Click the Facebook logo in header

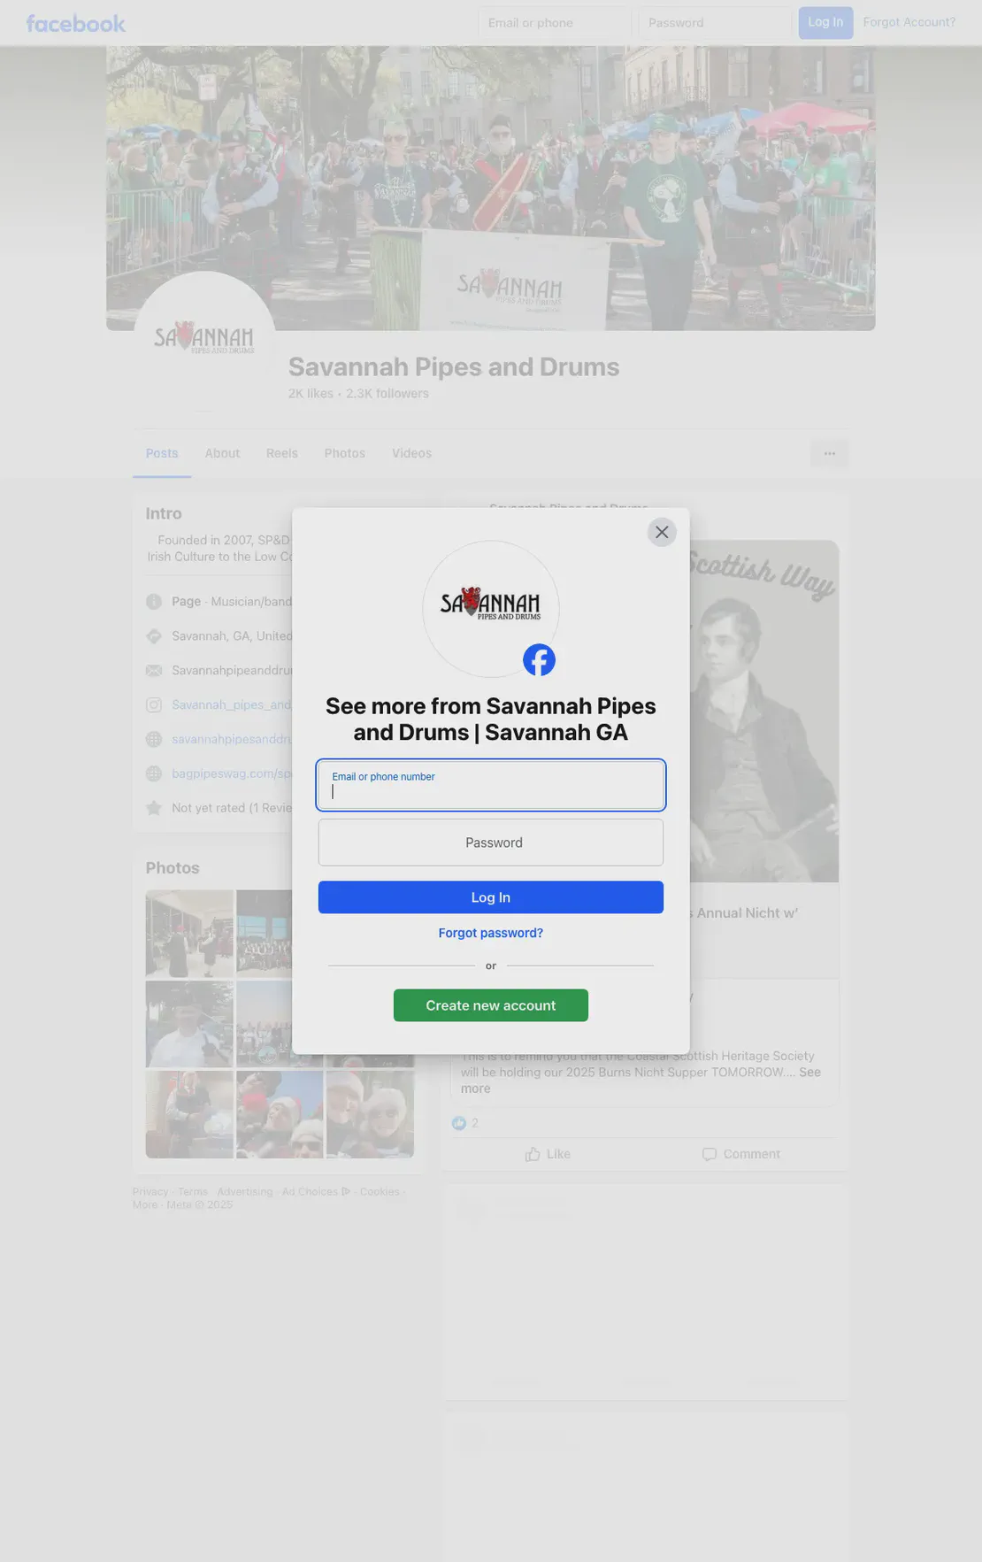[x=76, y=23]
